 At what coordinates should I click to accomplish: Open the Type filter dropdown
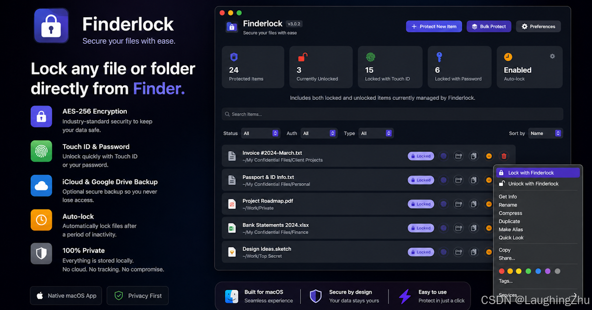375,133
